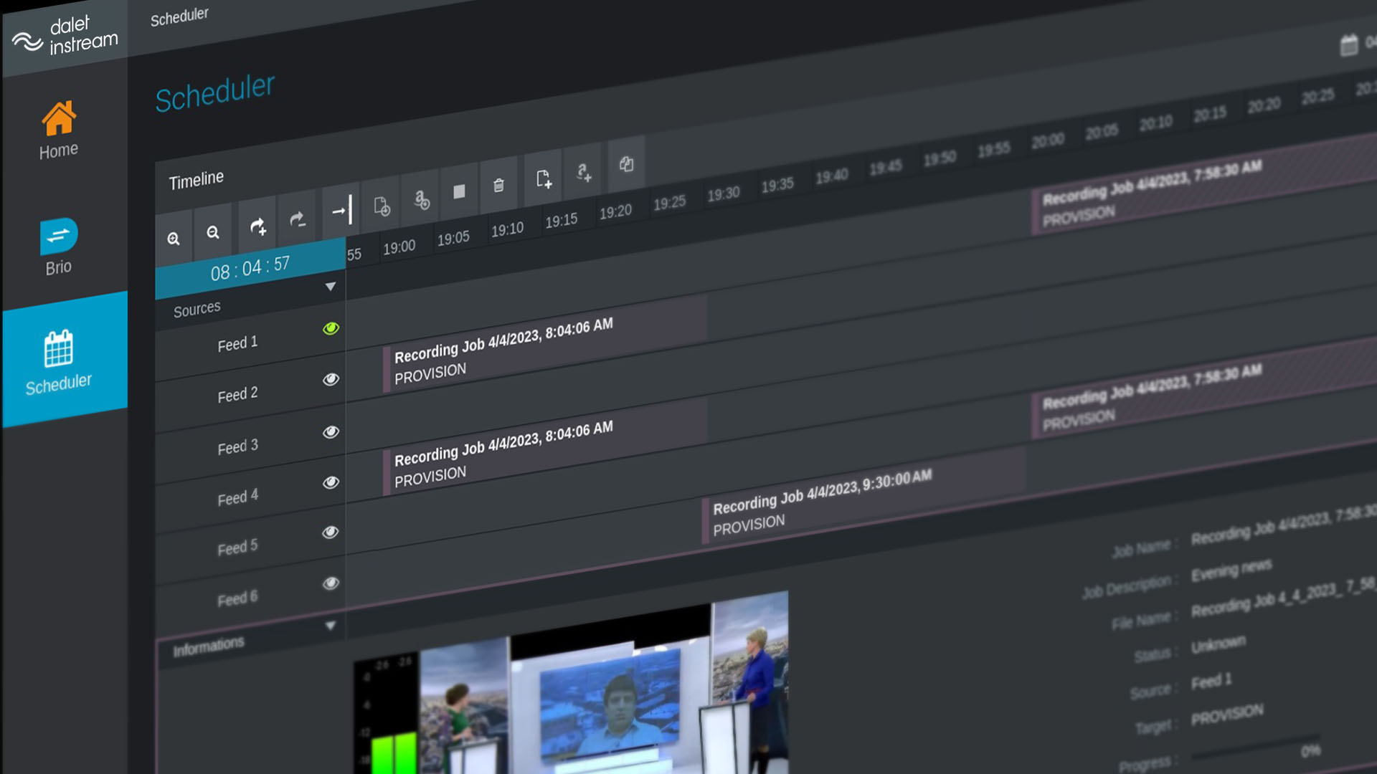Image resolution: width=1377 pixels, height=774 pixels.
Task: Toggle the green Feed 1 eye preview
Action: click(331, 328)
